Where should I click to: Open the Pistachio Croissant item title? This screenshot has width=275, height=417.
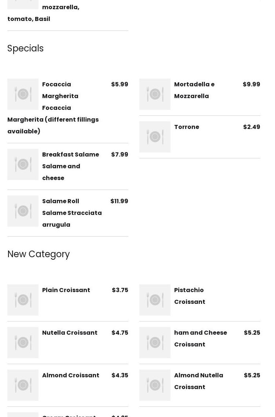point(189,296)
